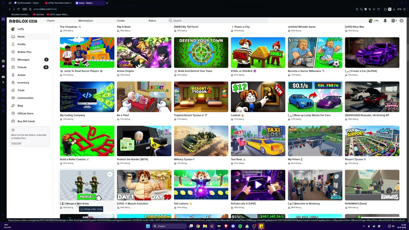Open Profile in the sidebar
The width and height of the screenshot is (409, 230).
coord(30,44)
